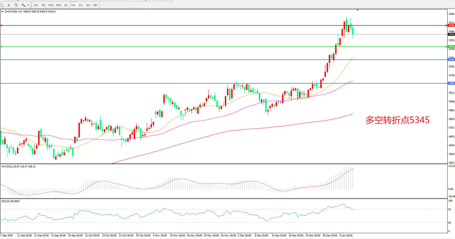Click the chart shift triangle marker
455x239 pixels.
point(357,10)
